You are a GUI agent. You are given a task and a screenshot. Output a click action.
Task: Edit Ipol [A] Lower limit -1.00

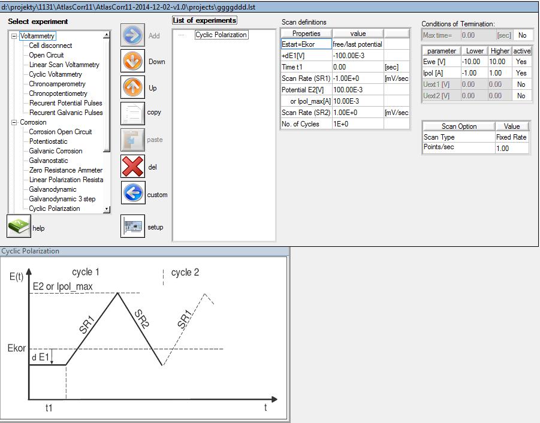[474, 73]
